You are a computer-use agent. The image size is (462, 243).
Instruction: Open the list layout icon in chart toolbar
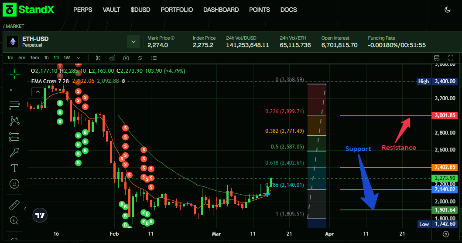click(154, 58)
